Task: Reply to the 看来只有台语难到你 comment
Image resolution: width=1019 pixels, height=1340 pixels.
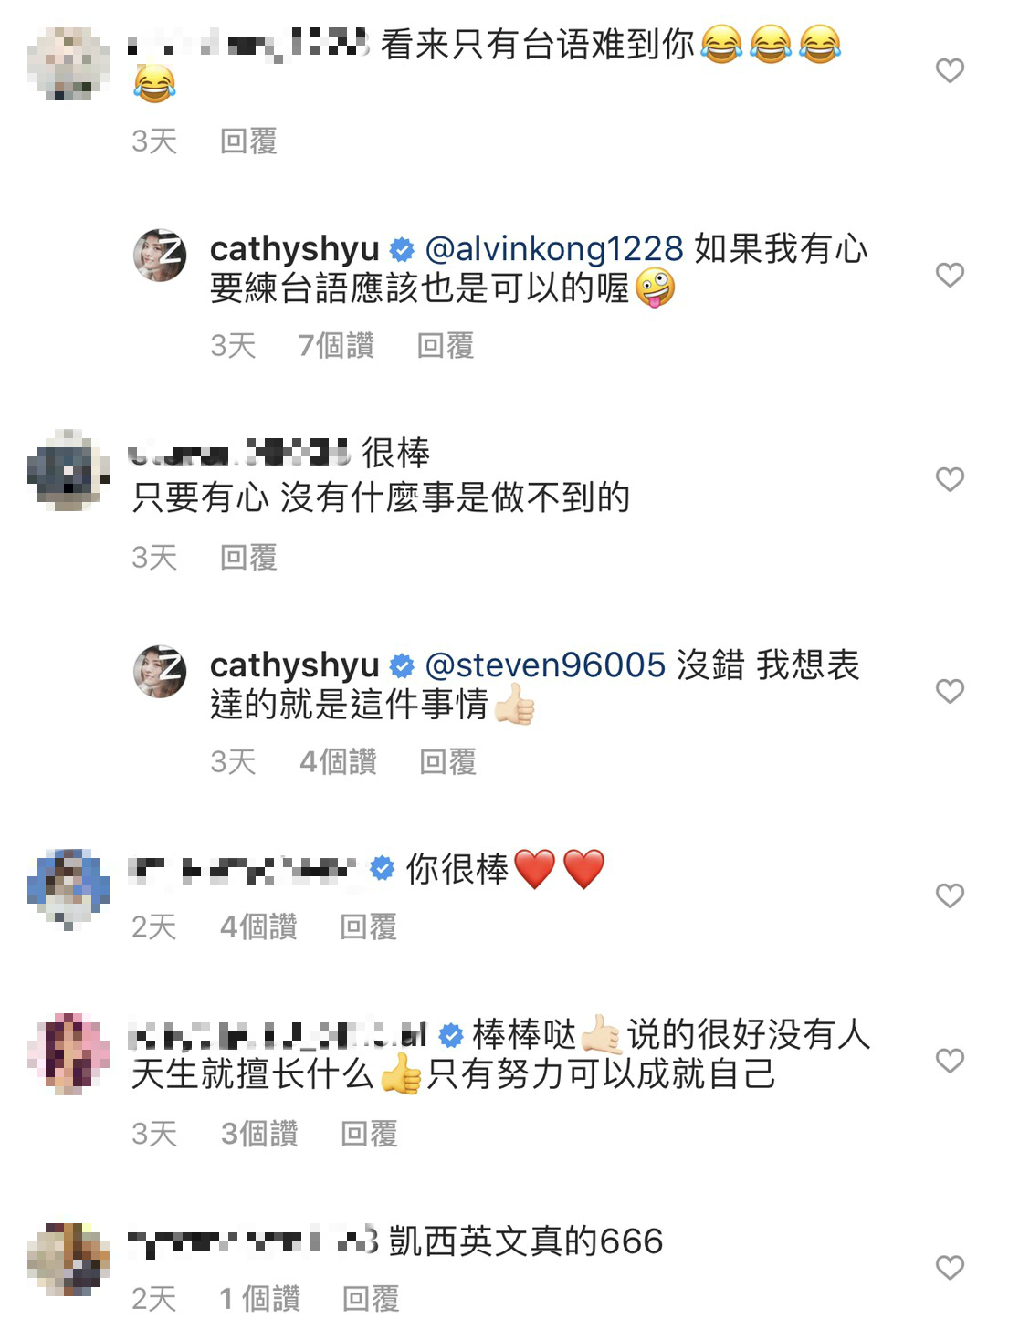Action: tap(248, 141)
